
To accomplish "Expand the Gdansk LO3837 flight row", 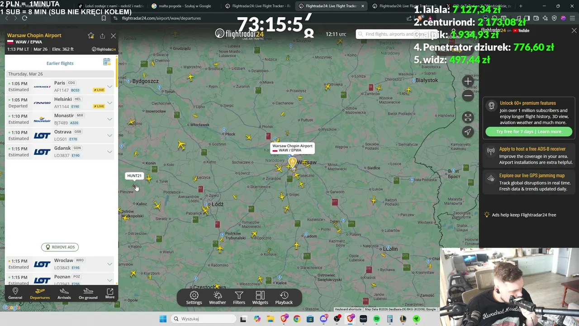I will (x=109, y=152).
